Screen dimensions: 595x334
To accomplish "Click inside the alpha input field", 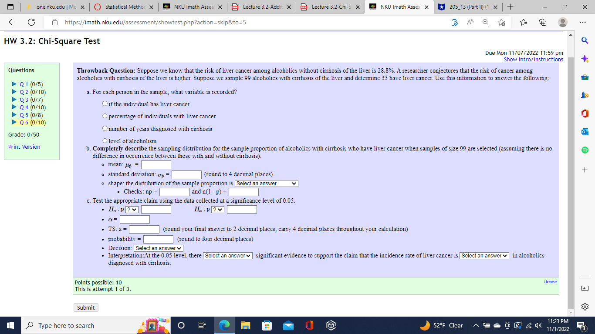I will (x=134, y=220).
